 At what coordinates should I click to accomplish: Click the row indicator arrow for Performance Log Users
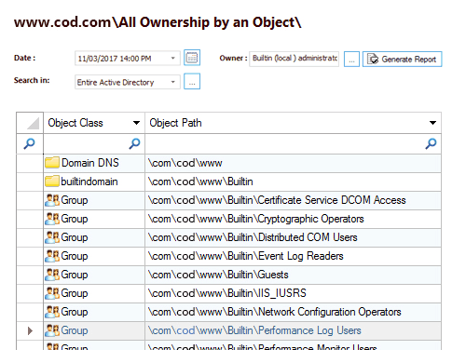tap(30, 330)
